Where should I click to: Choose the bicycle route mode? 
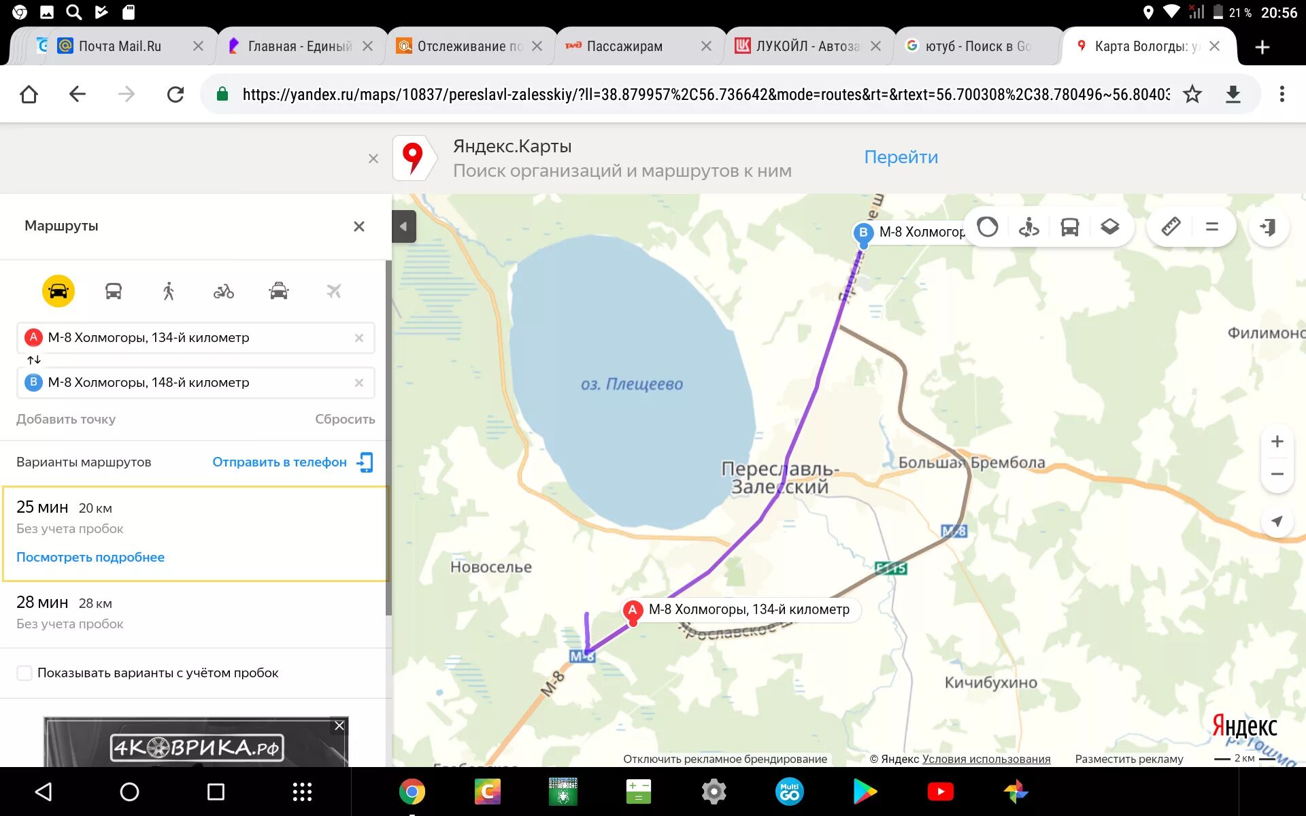224,292
